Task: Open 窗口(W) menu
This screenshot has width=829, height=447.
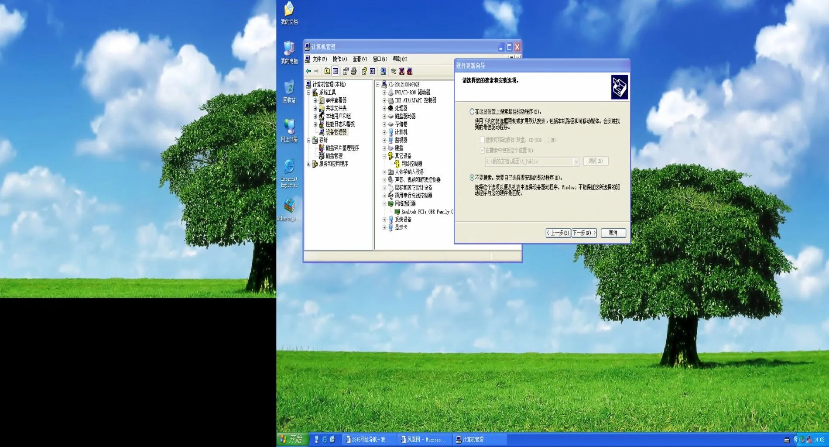Action: (x=380, y=59)
